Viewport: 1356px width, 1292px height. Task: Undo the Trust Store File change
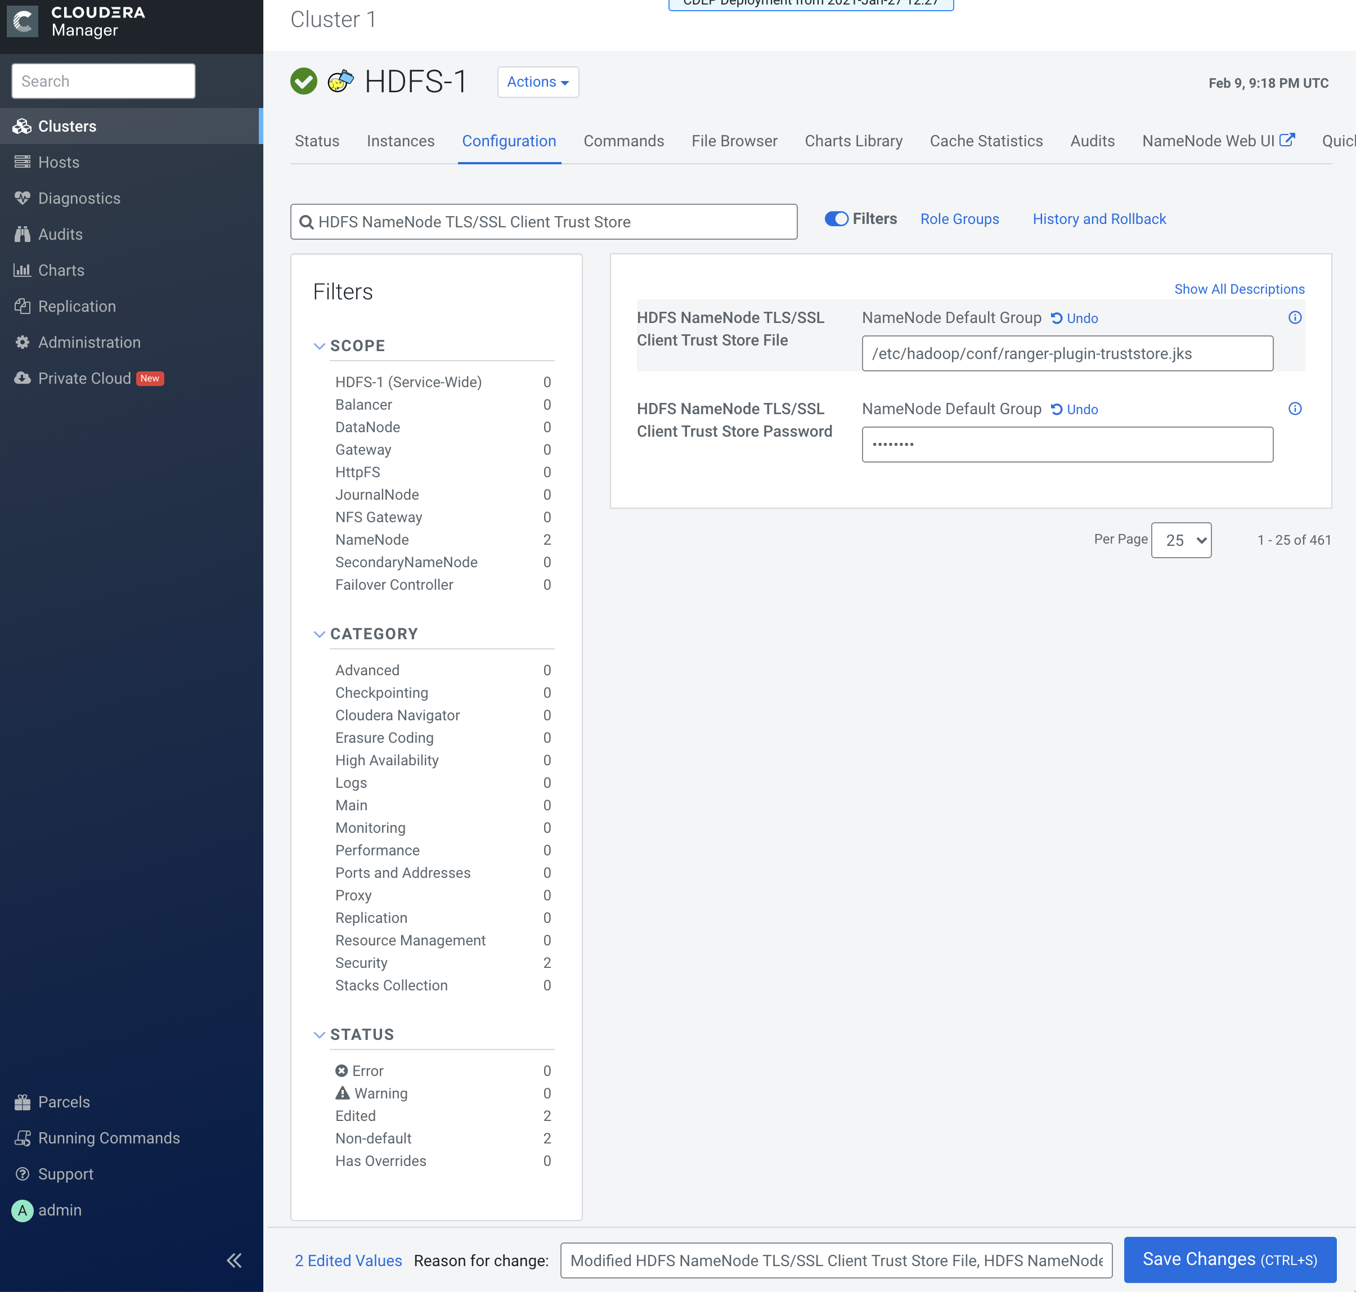click(1074, 318)
